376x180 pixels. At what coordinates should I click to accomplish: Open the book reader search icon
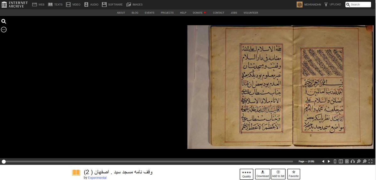click(4, 21)
